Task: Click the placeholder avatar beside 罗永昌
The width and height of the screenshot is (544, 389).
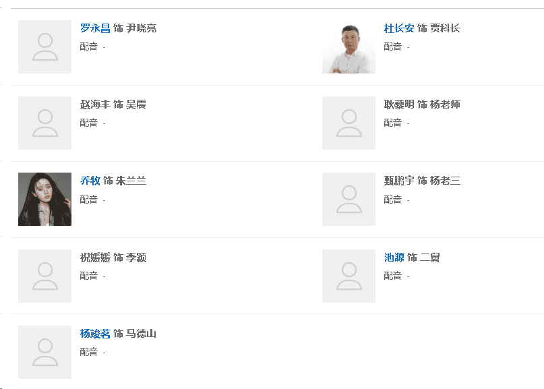Action: click(x=44, y=47)
